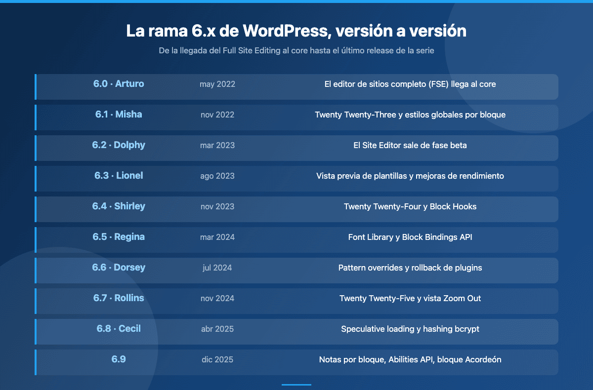This screenshot has height=390, width=593.
Task: Click the 'abr 2025' date
Action: [x=217, y=329]
